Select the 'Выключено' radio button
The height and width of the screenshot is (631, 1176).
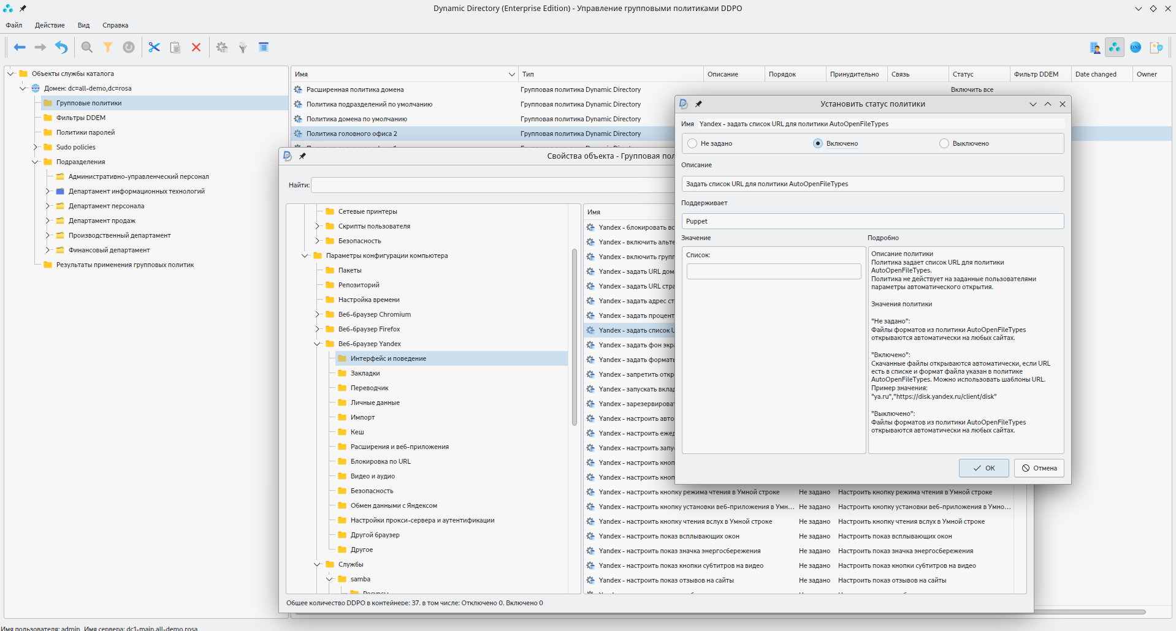coord(944,143)
